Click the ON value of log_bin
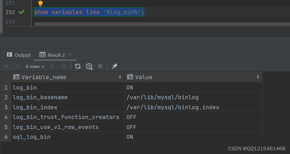The width and height of the screenshot is (290, 154). click(194, 87)
